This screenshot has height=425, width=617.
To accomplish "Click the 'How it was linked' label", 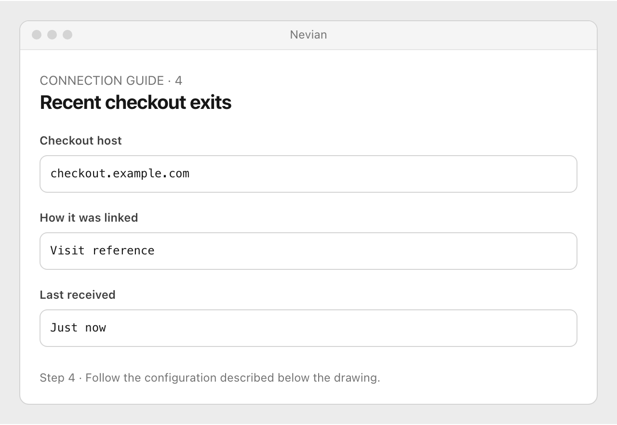I will click(x=89, y=218).
